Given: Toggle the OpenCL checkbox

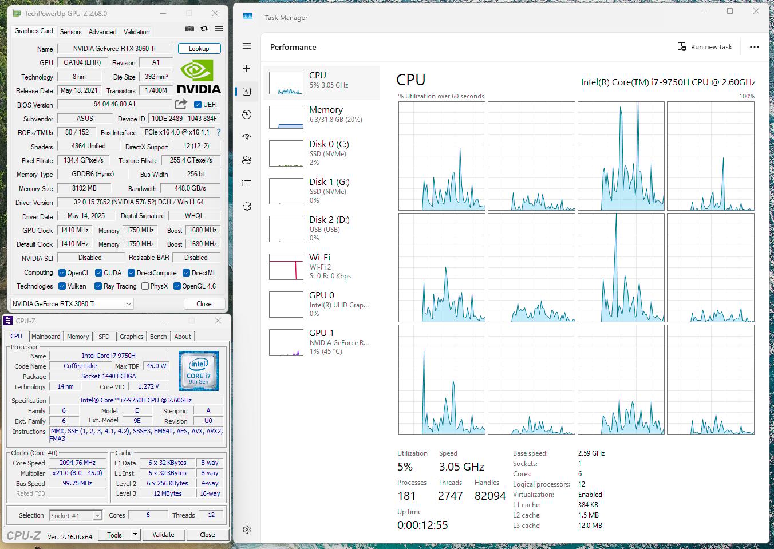Looking at the screenshot, I should pyautogui.click(x=62, y=273).
